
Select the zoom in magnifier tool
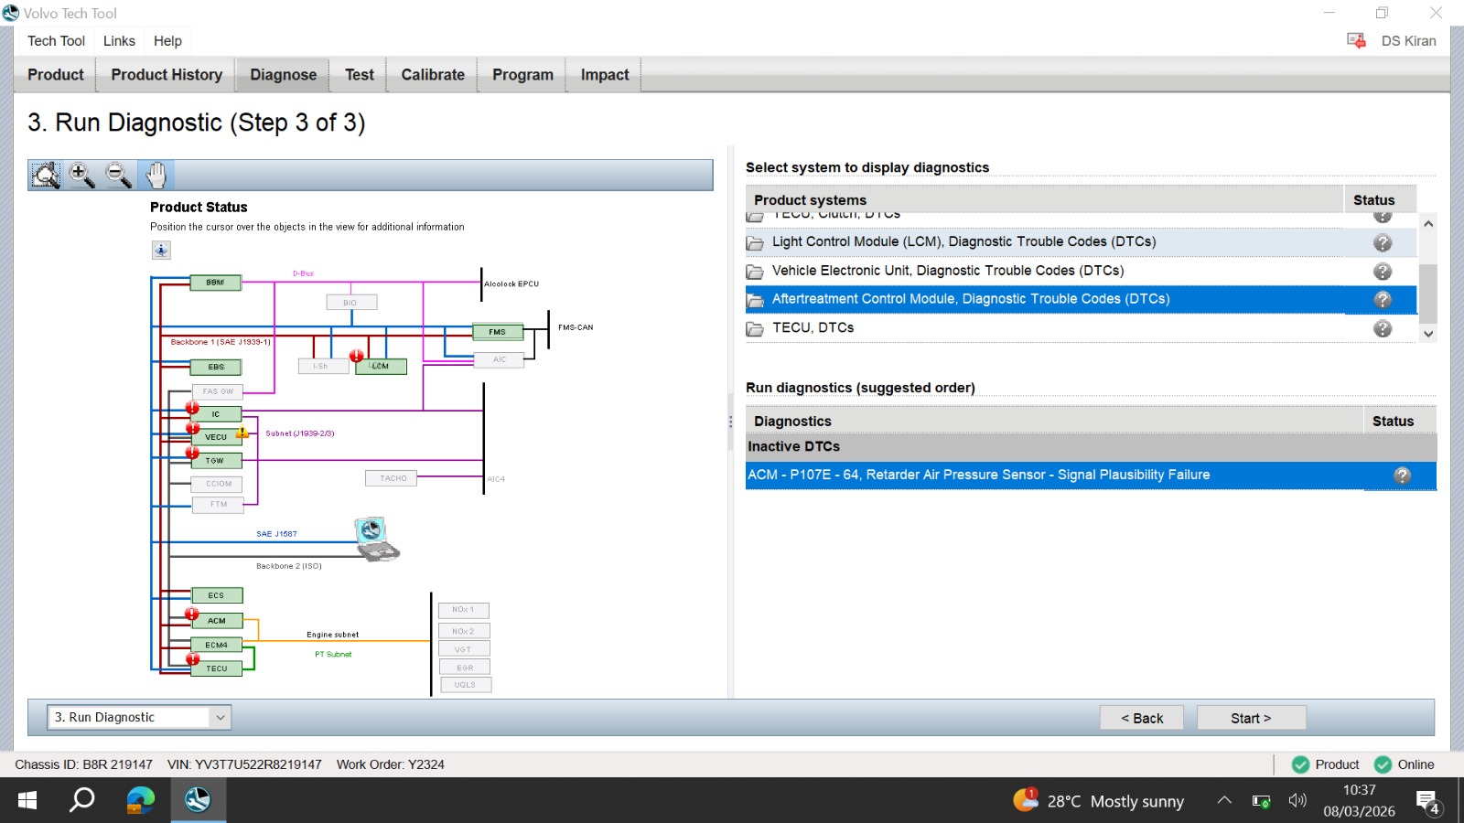click(82, 175)
